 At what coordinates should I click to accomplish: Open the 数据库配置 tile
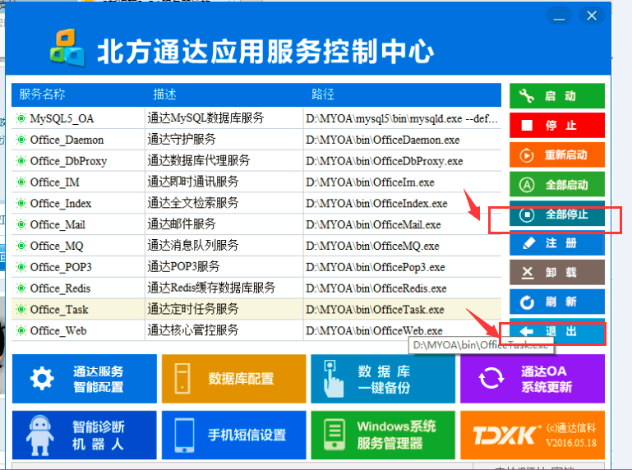tap(233, 379)
